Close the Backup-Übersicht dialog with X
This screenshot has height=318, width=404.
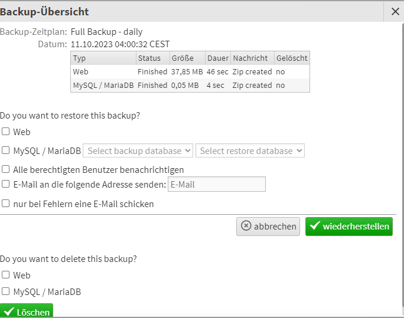[395, 11]
